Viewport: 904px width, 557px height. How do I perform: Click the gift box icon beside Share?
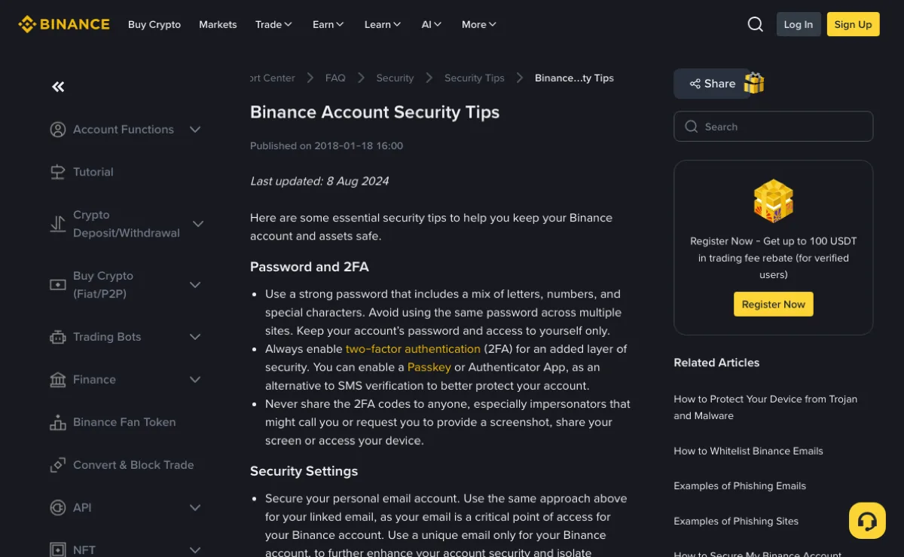pos(754,83)
